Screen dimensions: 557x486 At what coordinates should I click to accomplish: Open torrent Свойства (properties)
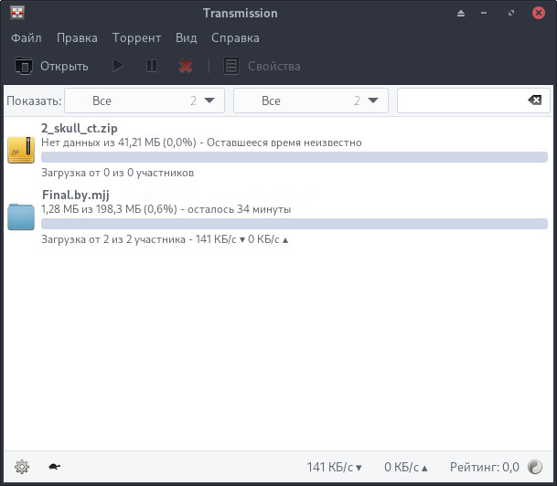coord(262,66)
